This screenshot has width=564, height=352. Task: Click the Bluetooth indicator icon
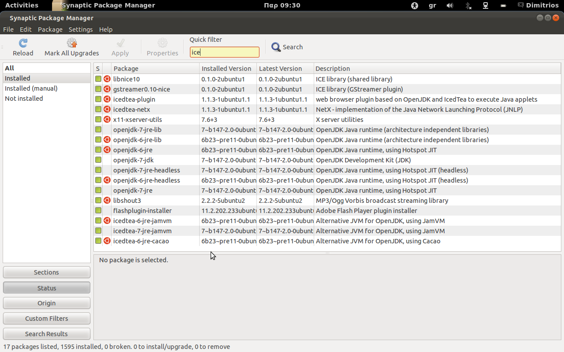[468, 5]
